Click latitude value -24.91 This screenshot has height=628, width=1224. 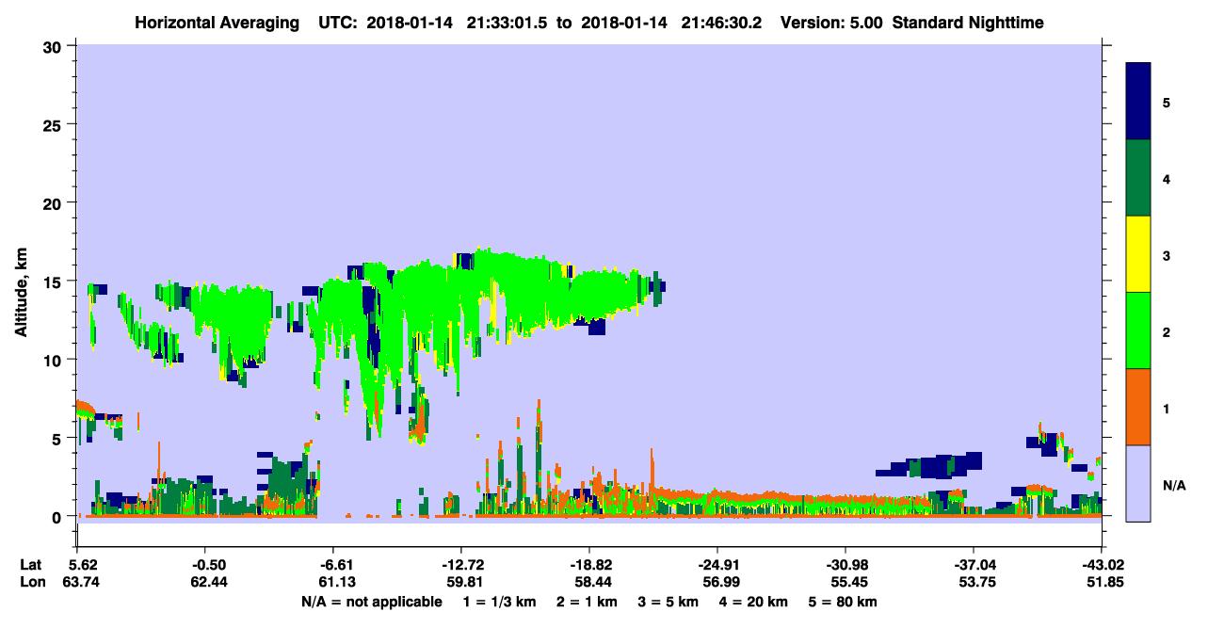pyautogui.click(x=717, y=565)
